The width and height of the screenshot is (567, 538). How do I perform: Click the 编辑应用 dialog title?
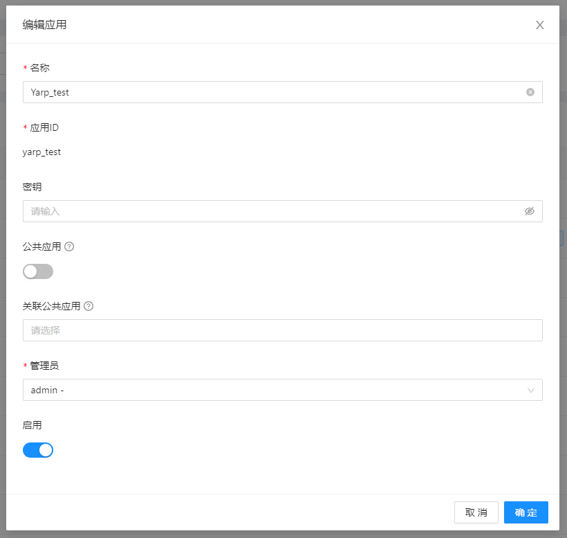[x=44, y=24]
